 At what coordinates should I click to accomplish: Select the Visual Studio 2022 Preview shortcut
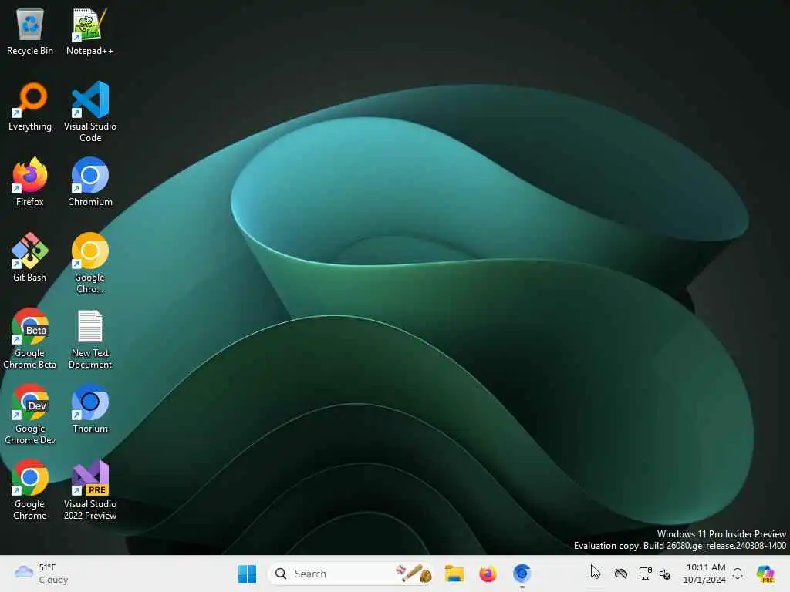(90, 489)
